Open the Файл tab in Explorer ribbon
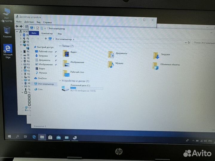The width and height of the screenshot is (215, 161). (x=34, y=33)
